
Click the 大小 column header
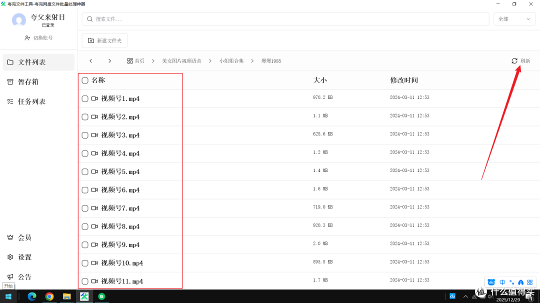click(319, 80)
